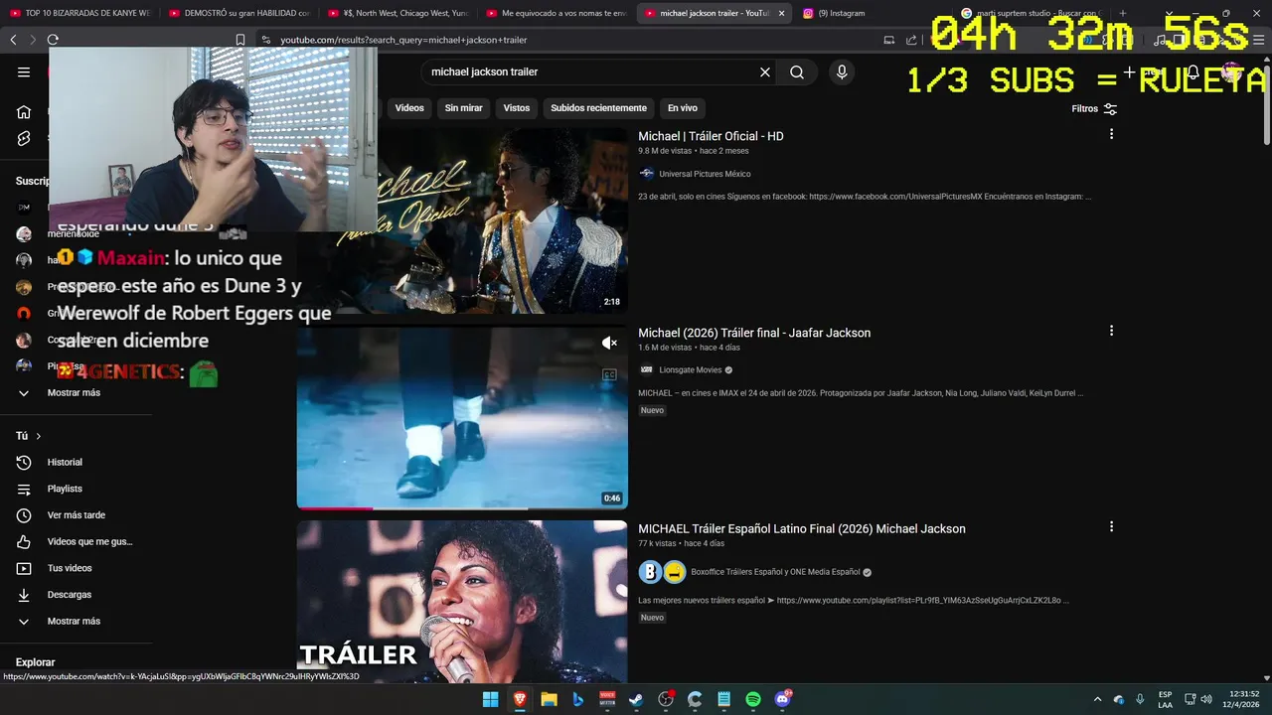Seek on the inline preview progress bar

pos(462,508)
